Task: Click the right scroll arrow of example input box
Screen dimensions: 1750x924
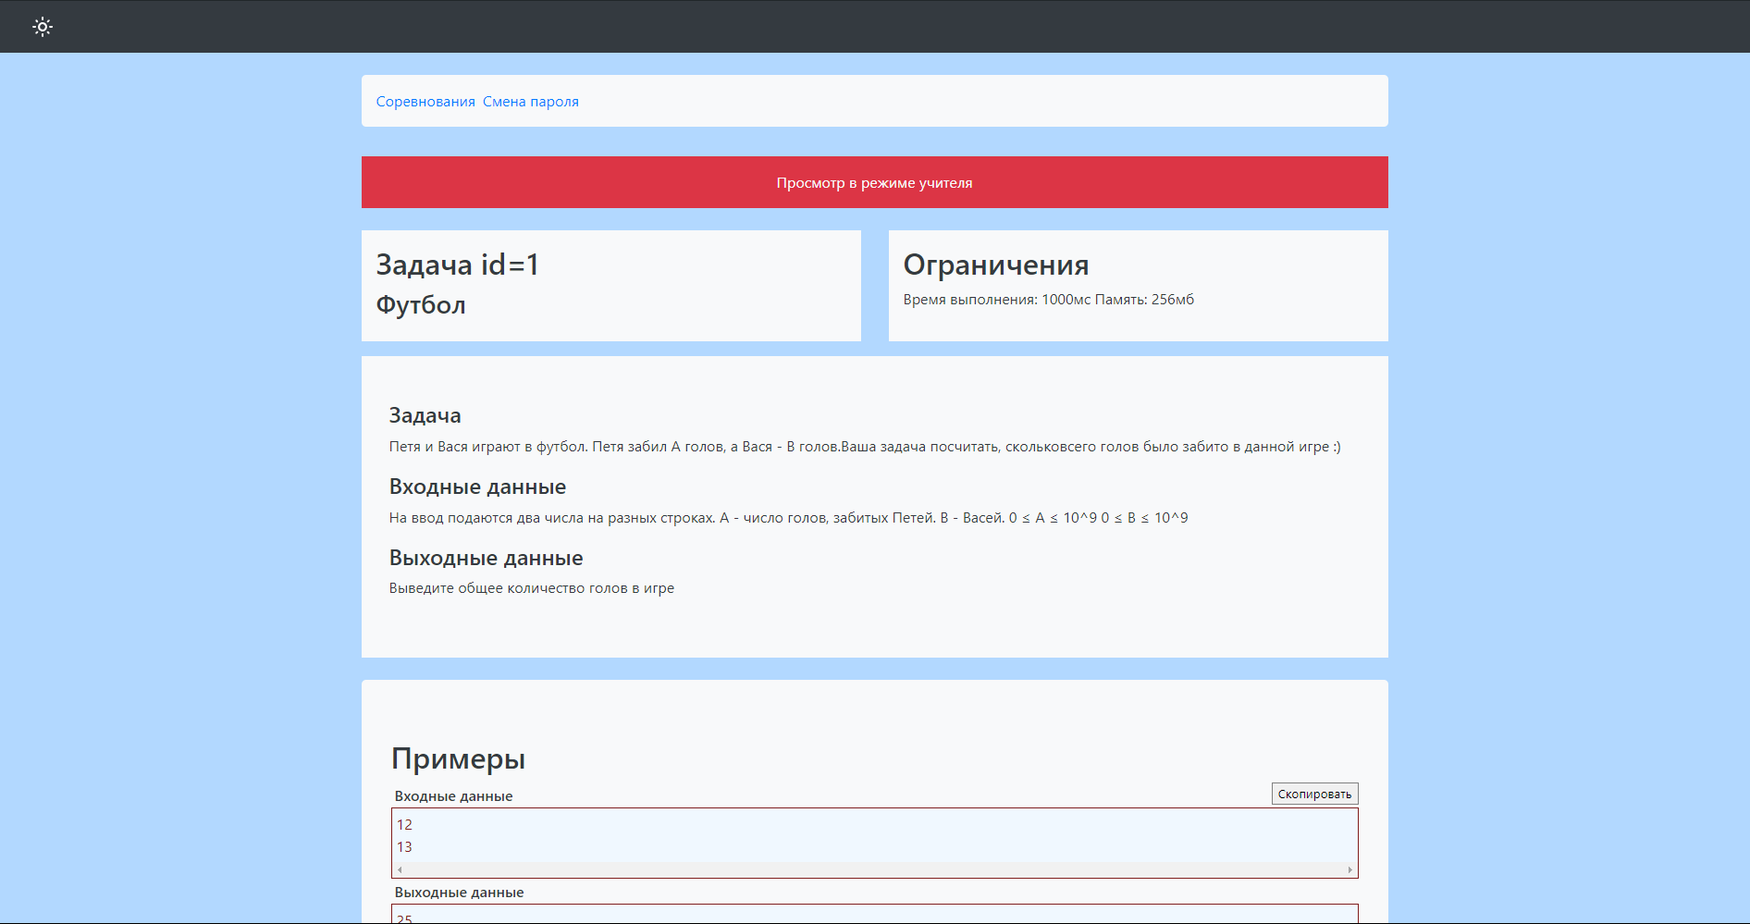Action: point(1349,869)
